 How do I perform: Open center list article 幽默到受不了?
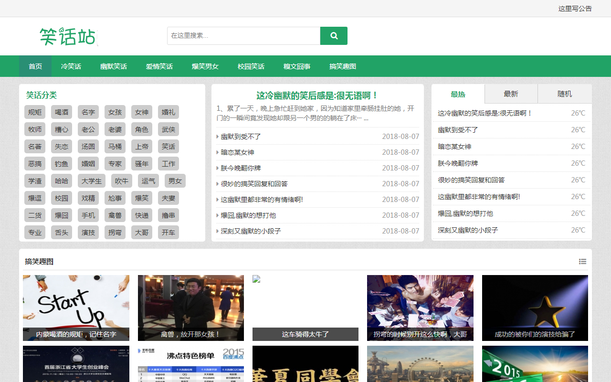(x=241, y=137)
